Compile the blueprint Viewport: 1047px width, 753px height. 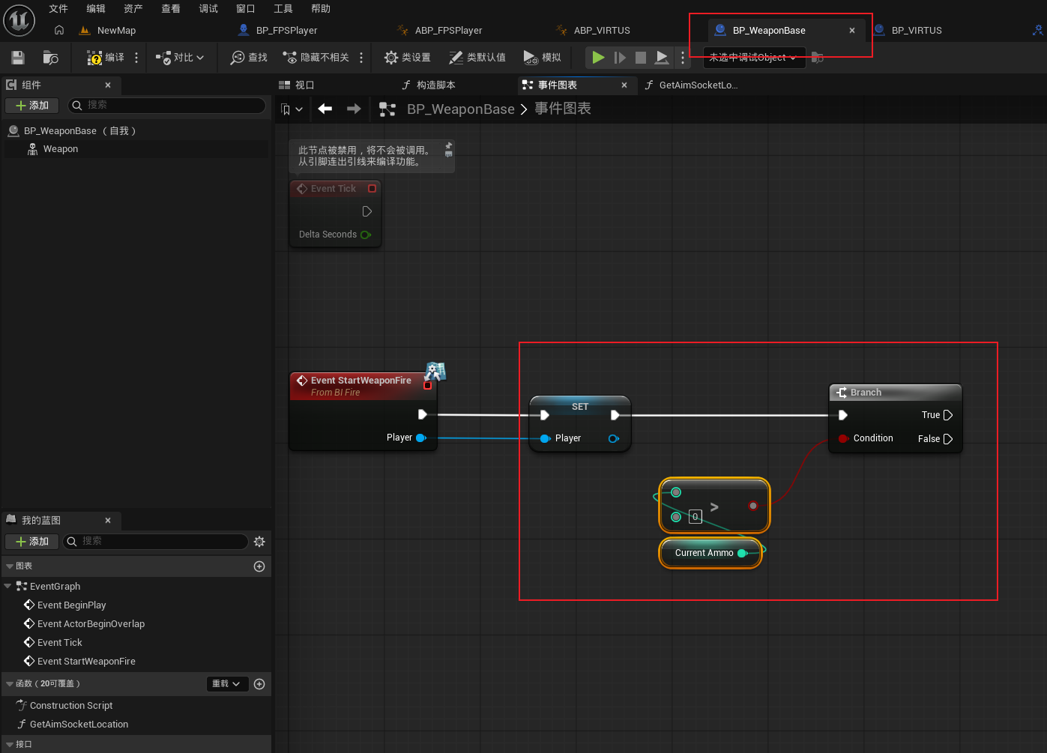pos(106,58)
